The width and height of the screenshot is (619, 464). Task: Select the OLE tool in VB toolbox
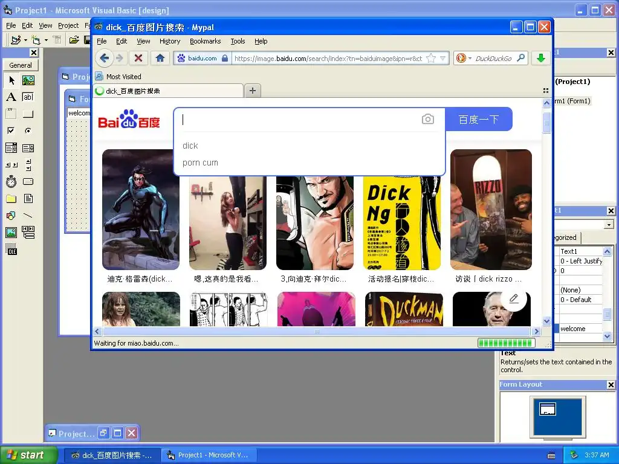[11, 250]
